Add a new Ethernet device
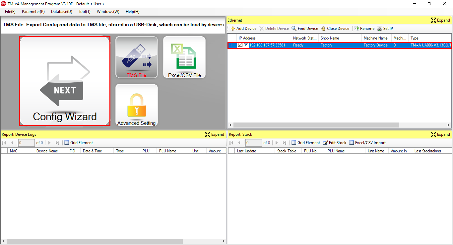Screen dimensions: 453x245 pyautogui.click(x=244, y=29)
